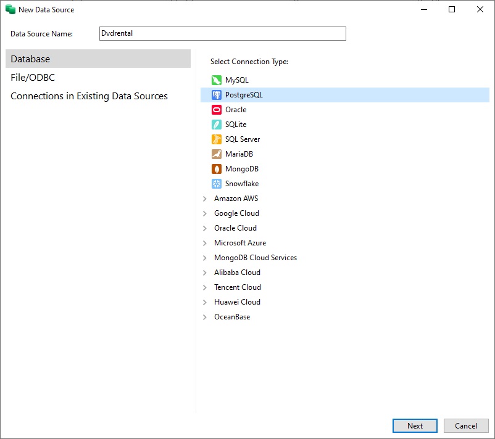The height and width of the screenshot is (439, 495).
Task: Click the MariaDB seal icon
Action: pos(216,154)
